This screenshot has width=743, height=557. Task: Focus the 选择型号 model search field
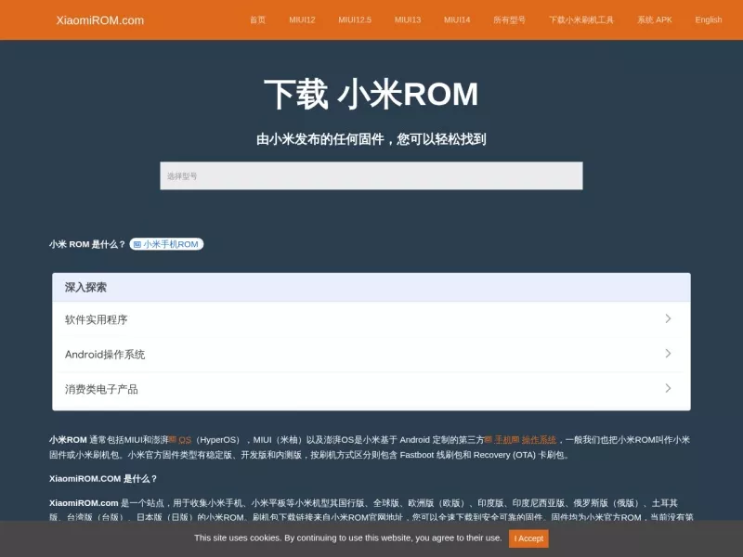tap(371, 175)
